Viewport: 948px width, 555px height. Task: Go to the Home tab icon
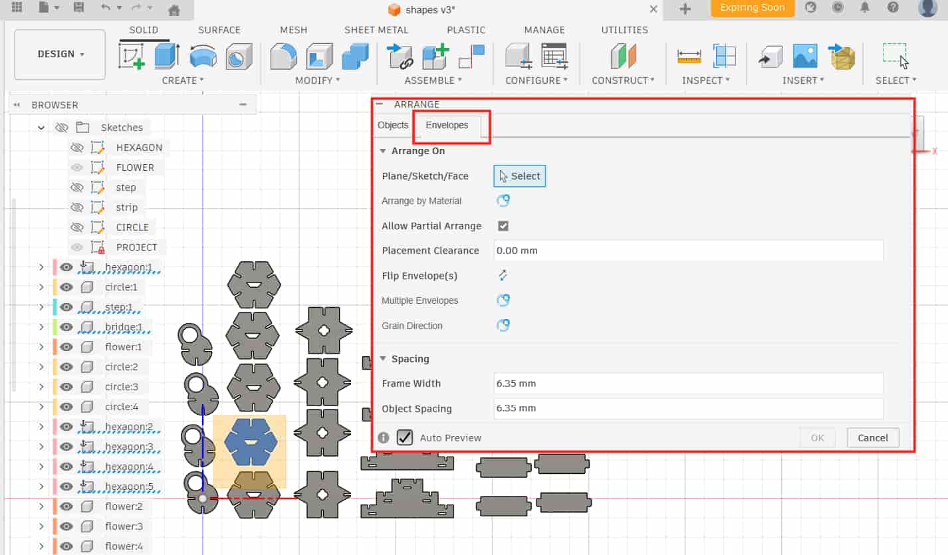click(174, 10)
